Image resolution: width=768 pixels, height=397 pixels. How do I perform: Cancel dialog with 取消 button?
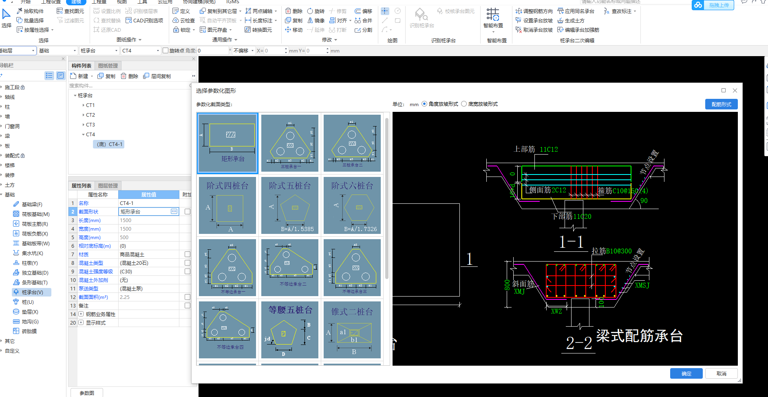click(x=721, y=373)
